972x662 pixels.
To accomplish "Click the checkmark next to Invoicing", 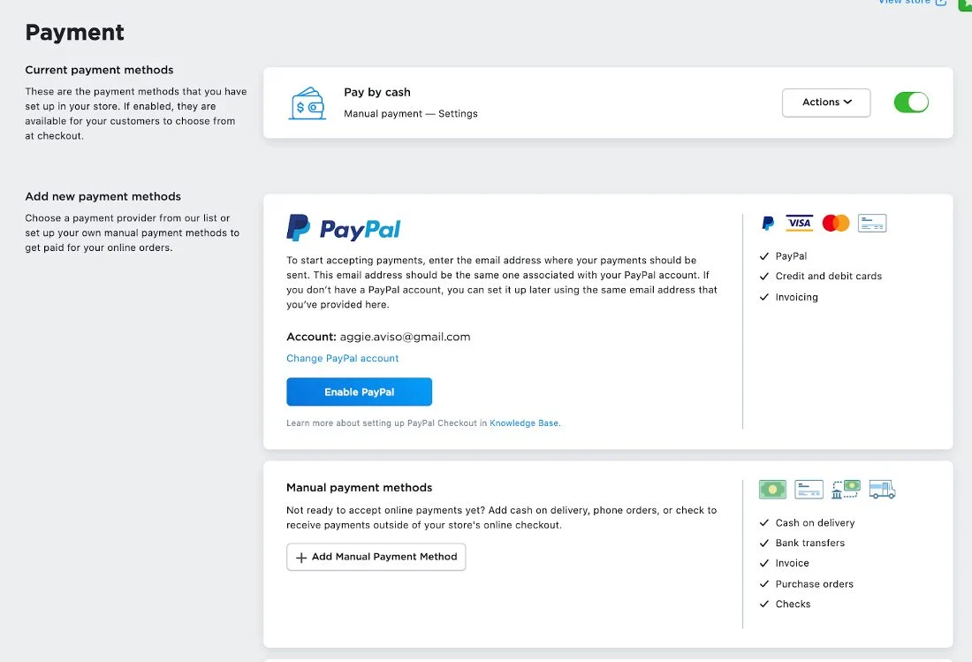I will (764, 297).
